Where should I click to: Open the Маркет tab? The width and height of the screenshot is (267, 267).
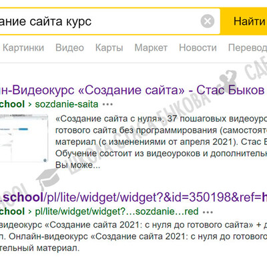(x=151, y=47)
